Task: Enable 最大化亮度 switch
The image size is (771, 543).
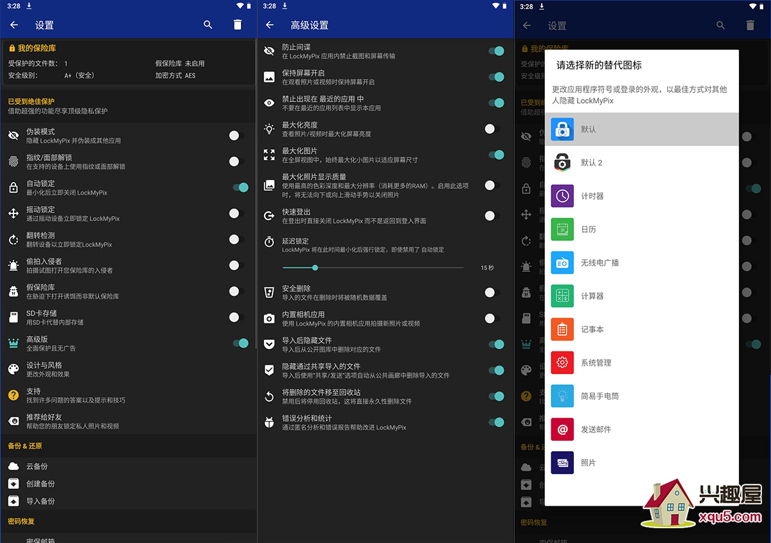Action: [492, 129]
